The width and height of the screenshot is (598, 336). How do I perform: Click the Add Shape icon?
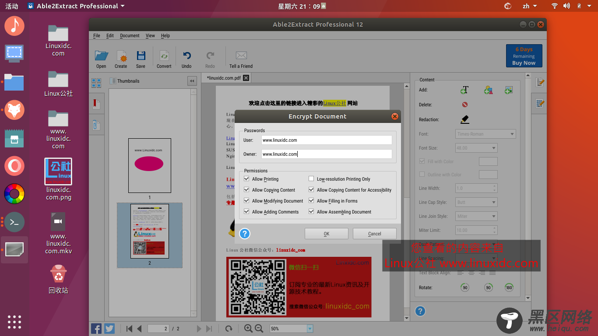(488, 90)
